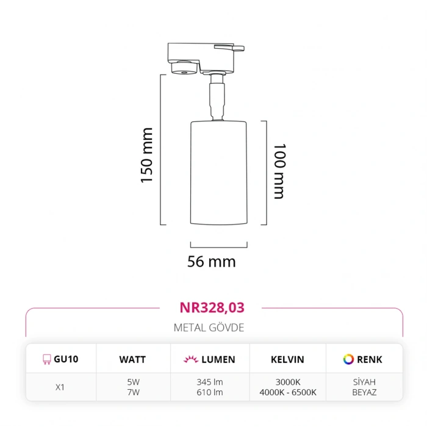Select the NR328,03 model number title
This screenshot has height=427, width=427.
pos(212,307)
